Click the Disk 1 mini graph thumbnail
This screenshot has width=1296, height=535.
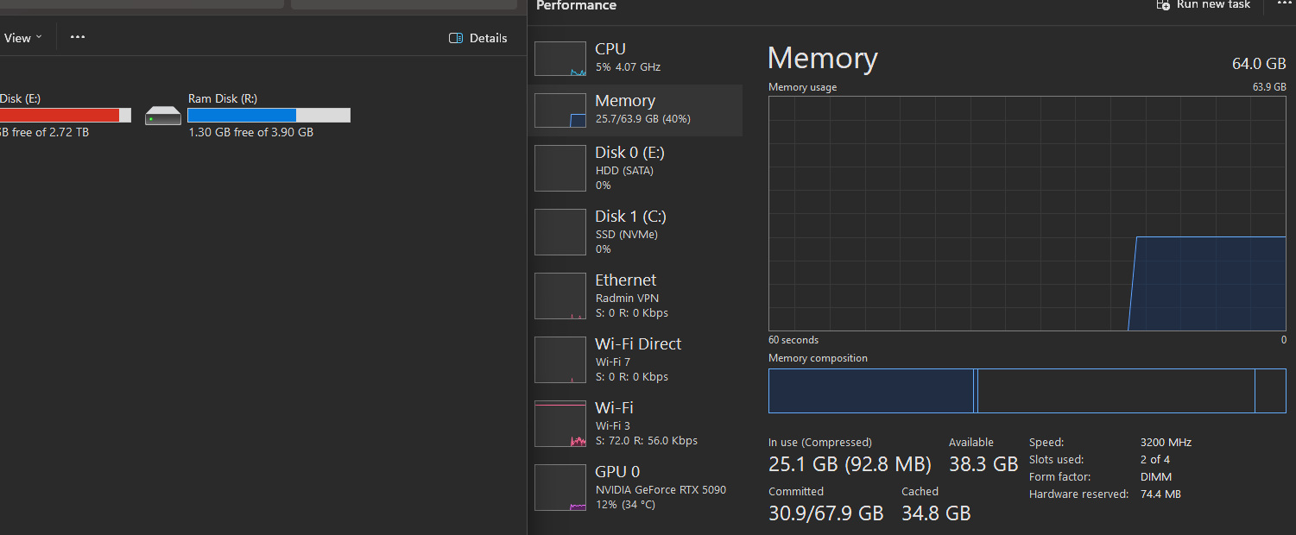(x=560, y=232)
